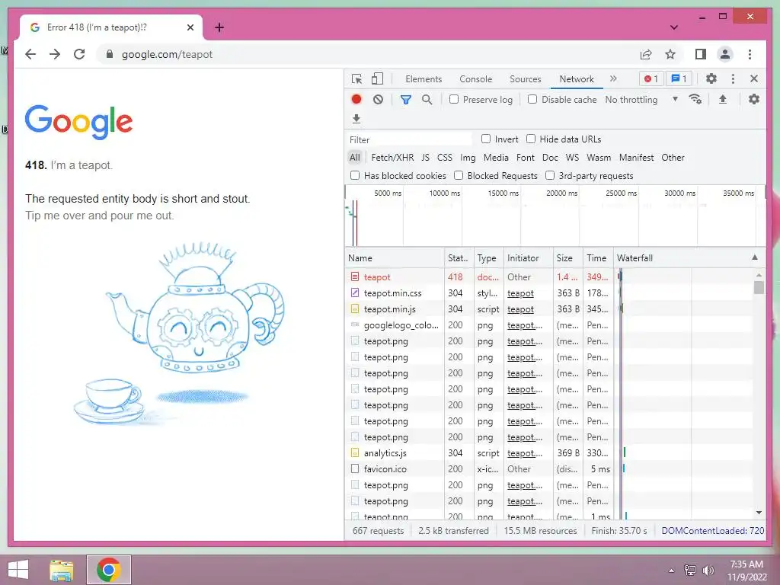The width and height of the screenshot is (780, 585).
Task: Show the 1 issue badge
Action: 679,78
